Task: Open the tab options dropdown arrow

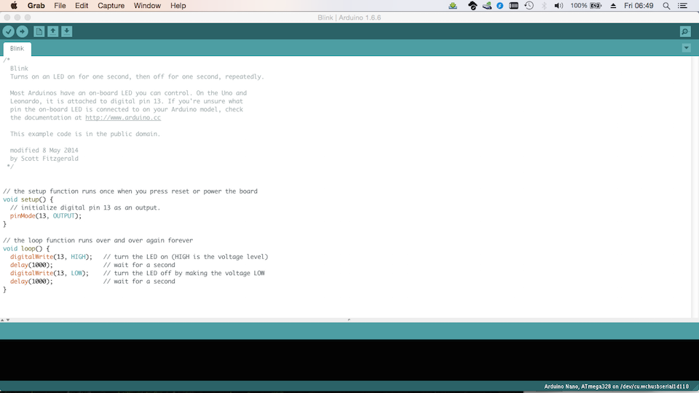Action: 687,48
